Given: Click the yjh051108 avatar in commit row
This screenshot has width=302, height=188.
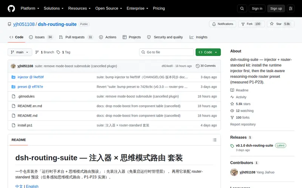Looking at the screenshot, I should tap(13, 66).
